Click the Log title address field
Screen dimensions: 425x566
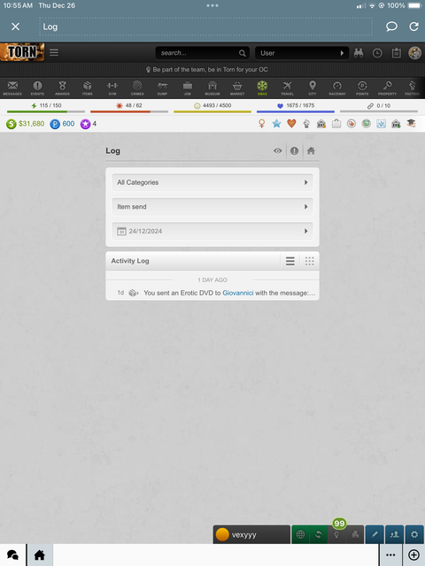[205, 27]
